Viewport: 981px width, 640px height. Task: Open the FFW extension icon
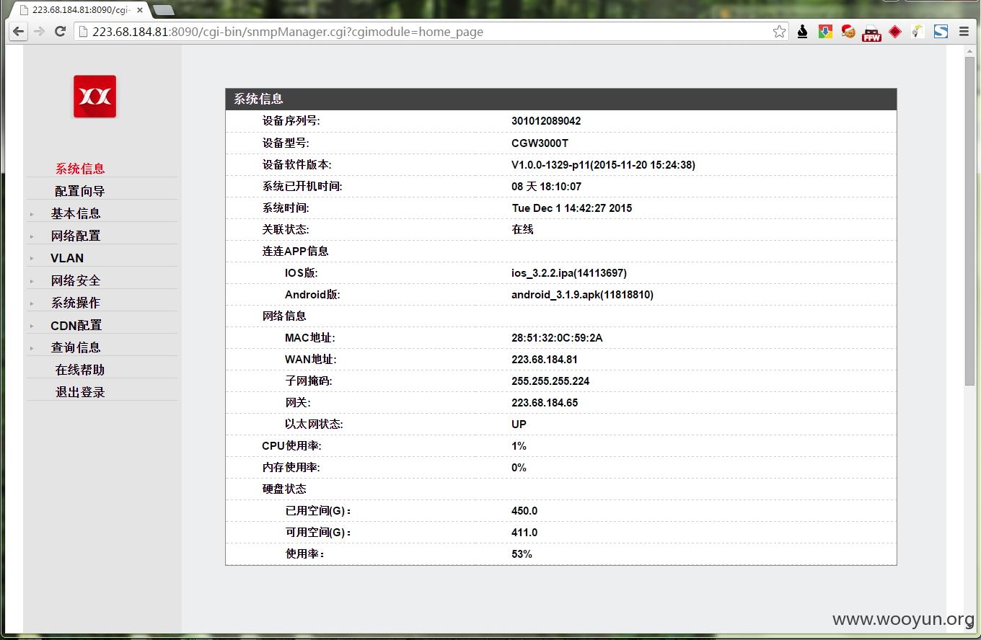(x=872, y=32)
